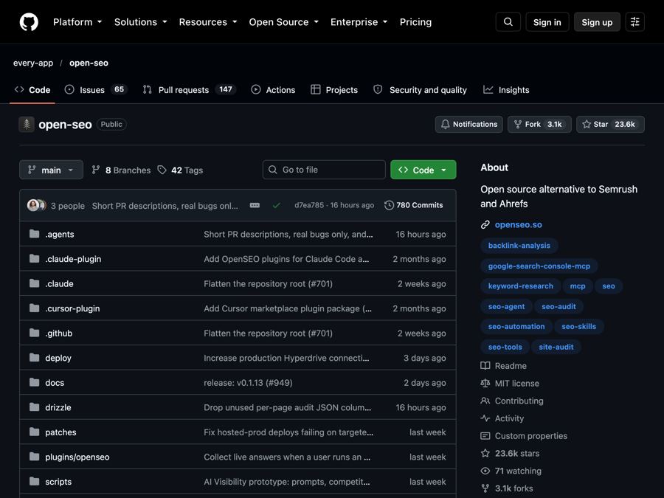Open Security and quality tab
The image size is (664, 498).
(420, 90)
